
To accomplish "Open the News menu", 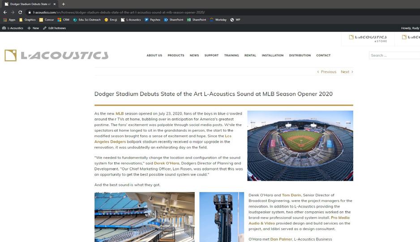I will [194, 55].
